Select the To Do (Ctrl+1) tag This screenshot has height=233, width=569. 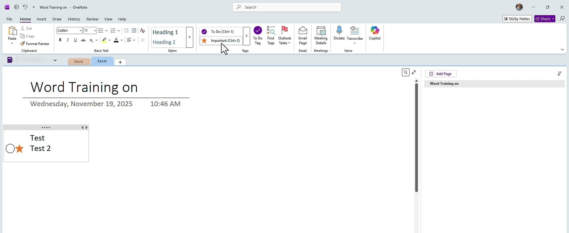click(x=221, y=31)
